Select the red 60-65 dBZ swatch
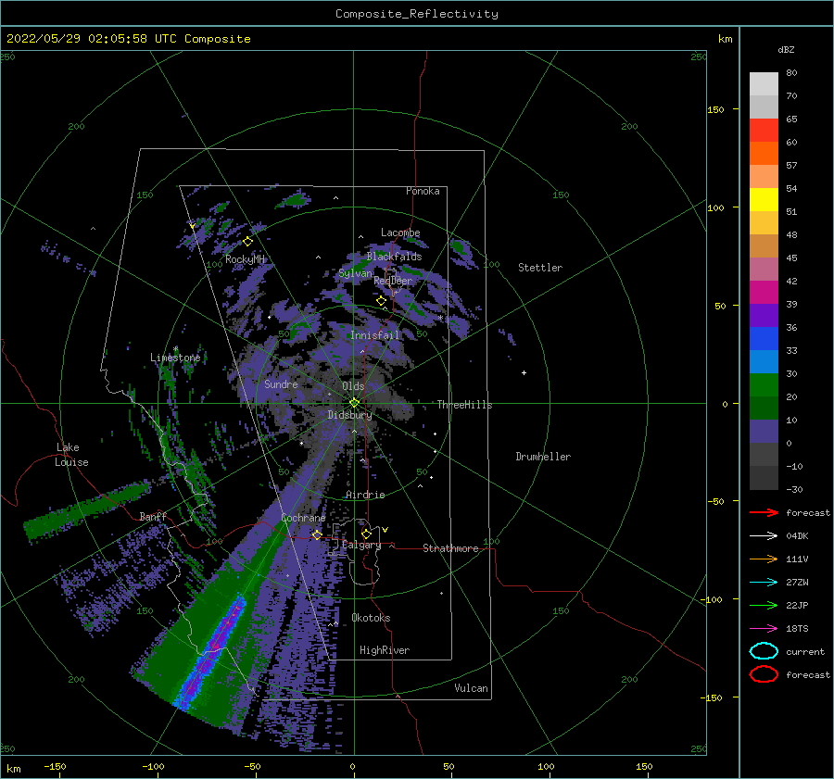This screenshot has height=779, width=834. (x=764, y=131)
